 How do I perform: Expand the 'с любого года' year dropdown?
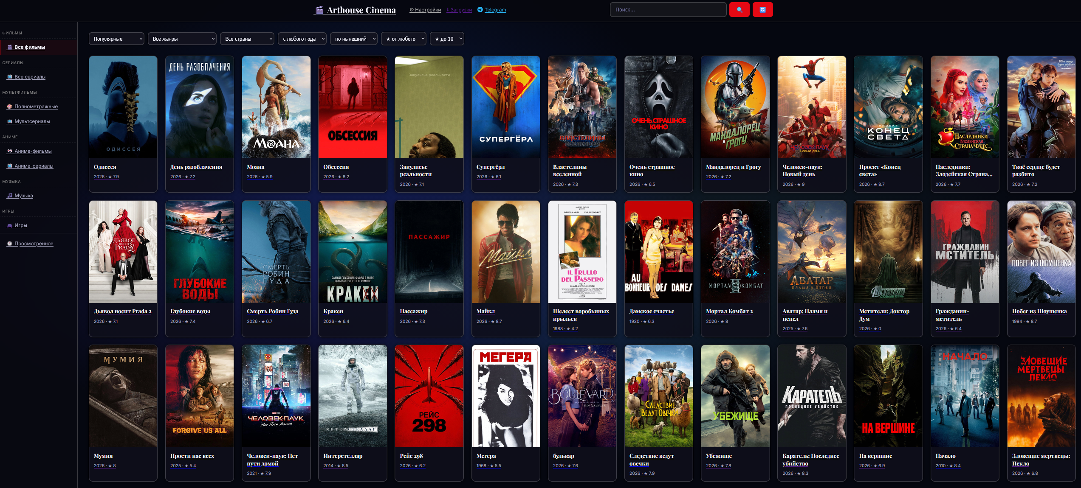click(x=302, y=39)
